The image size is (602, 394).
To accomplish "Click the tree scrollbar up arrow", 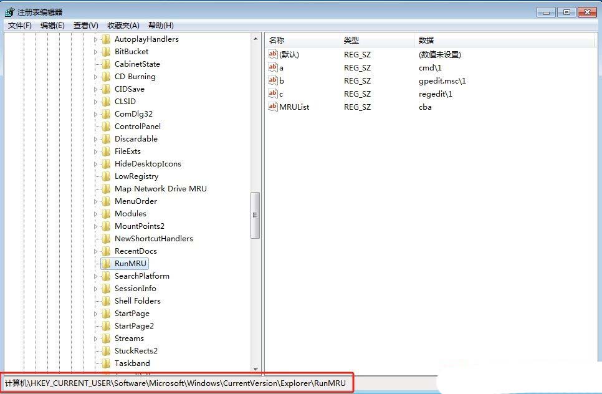I will [256, 39].
